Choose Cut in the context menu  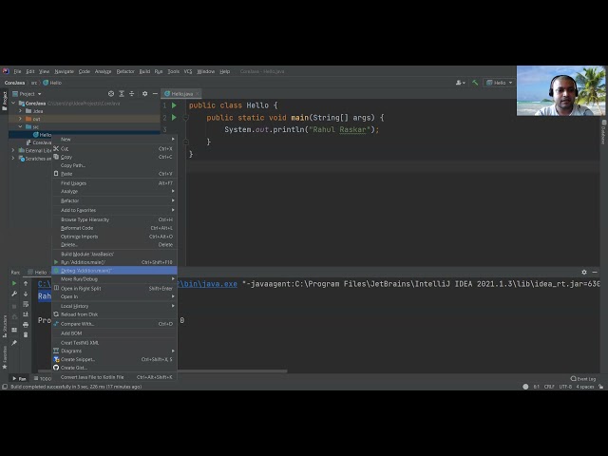114,148
